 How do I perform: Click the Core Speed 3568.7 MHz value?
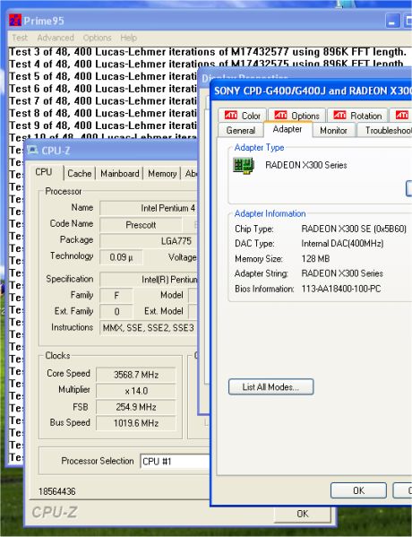pyautogui.click(x=136, y=375)
